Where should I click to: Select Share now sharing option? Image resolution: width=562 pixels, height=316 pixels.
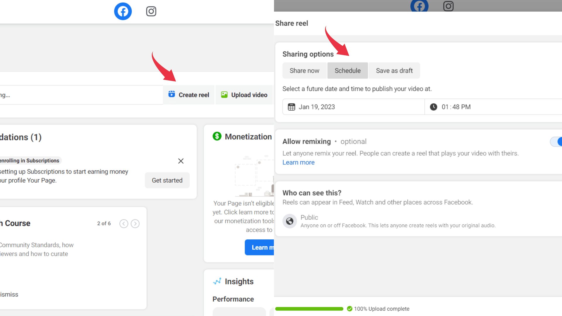[x=304, y=71]
